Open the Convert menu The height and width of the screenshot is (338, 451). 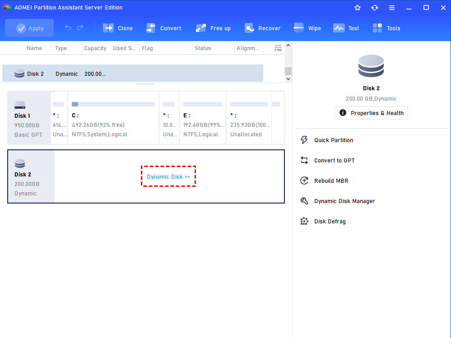pyautogui.click(x=164, y=28)
